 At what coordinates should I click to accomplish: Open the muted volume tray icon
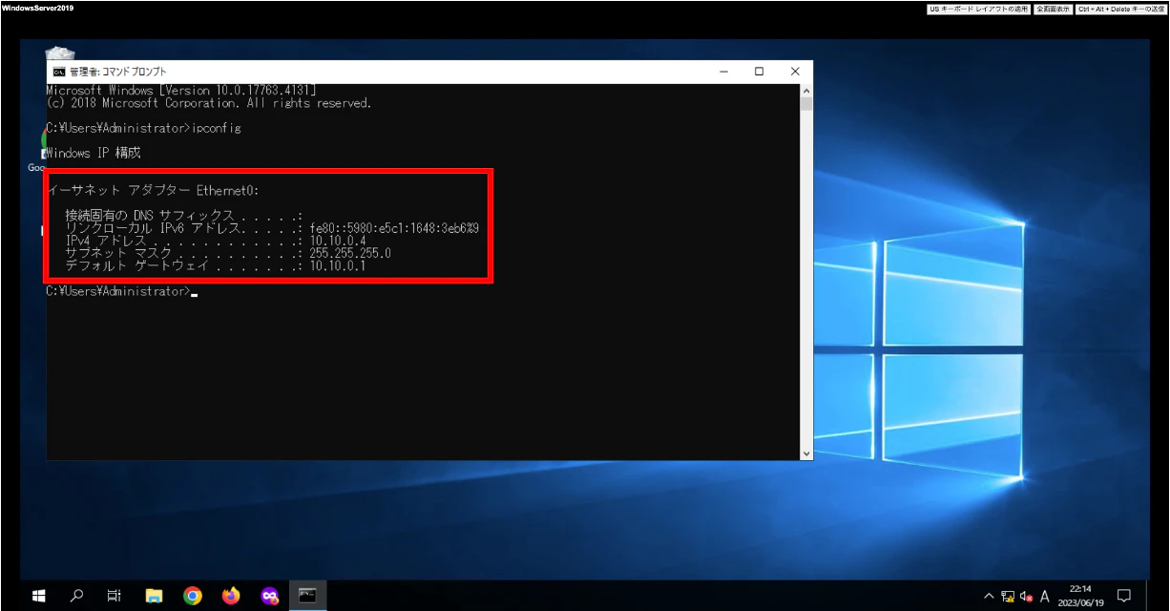(1026, 597)
